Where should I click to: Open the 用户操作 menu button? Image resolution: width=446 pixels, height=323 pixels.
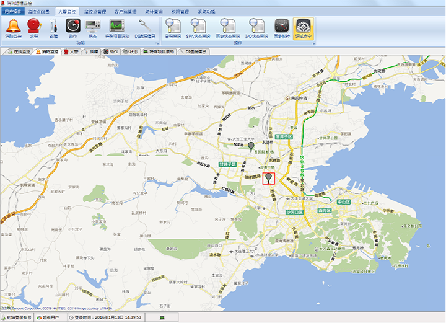tap(12, 12)
